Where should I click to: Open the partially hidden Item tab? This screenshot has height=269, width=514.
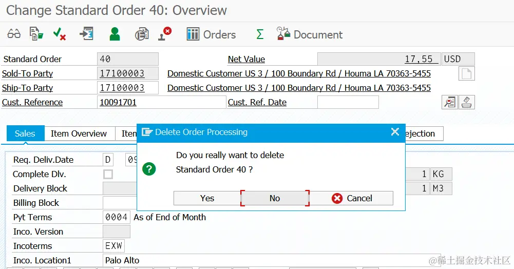coord(126,133)
